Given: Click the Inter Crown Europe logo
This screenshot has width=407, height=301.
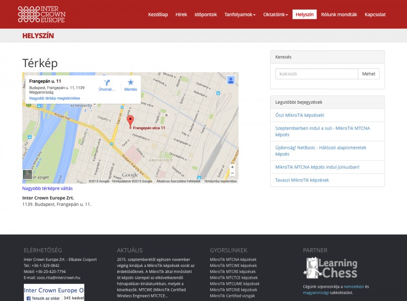Looking at the screenshot, I should point(42,14).
